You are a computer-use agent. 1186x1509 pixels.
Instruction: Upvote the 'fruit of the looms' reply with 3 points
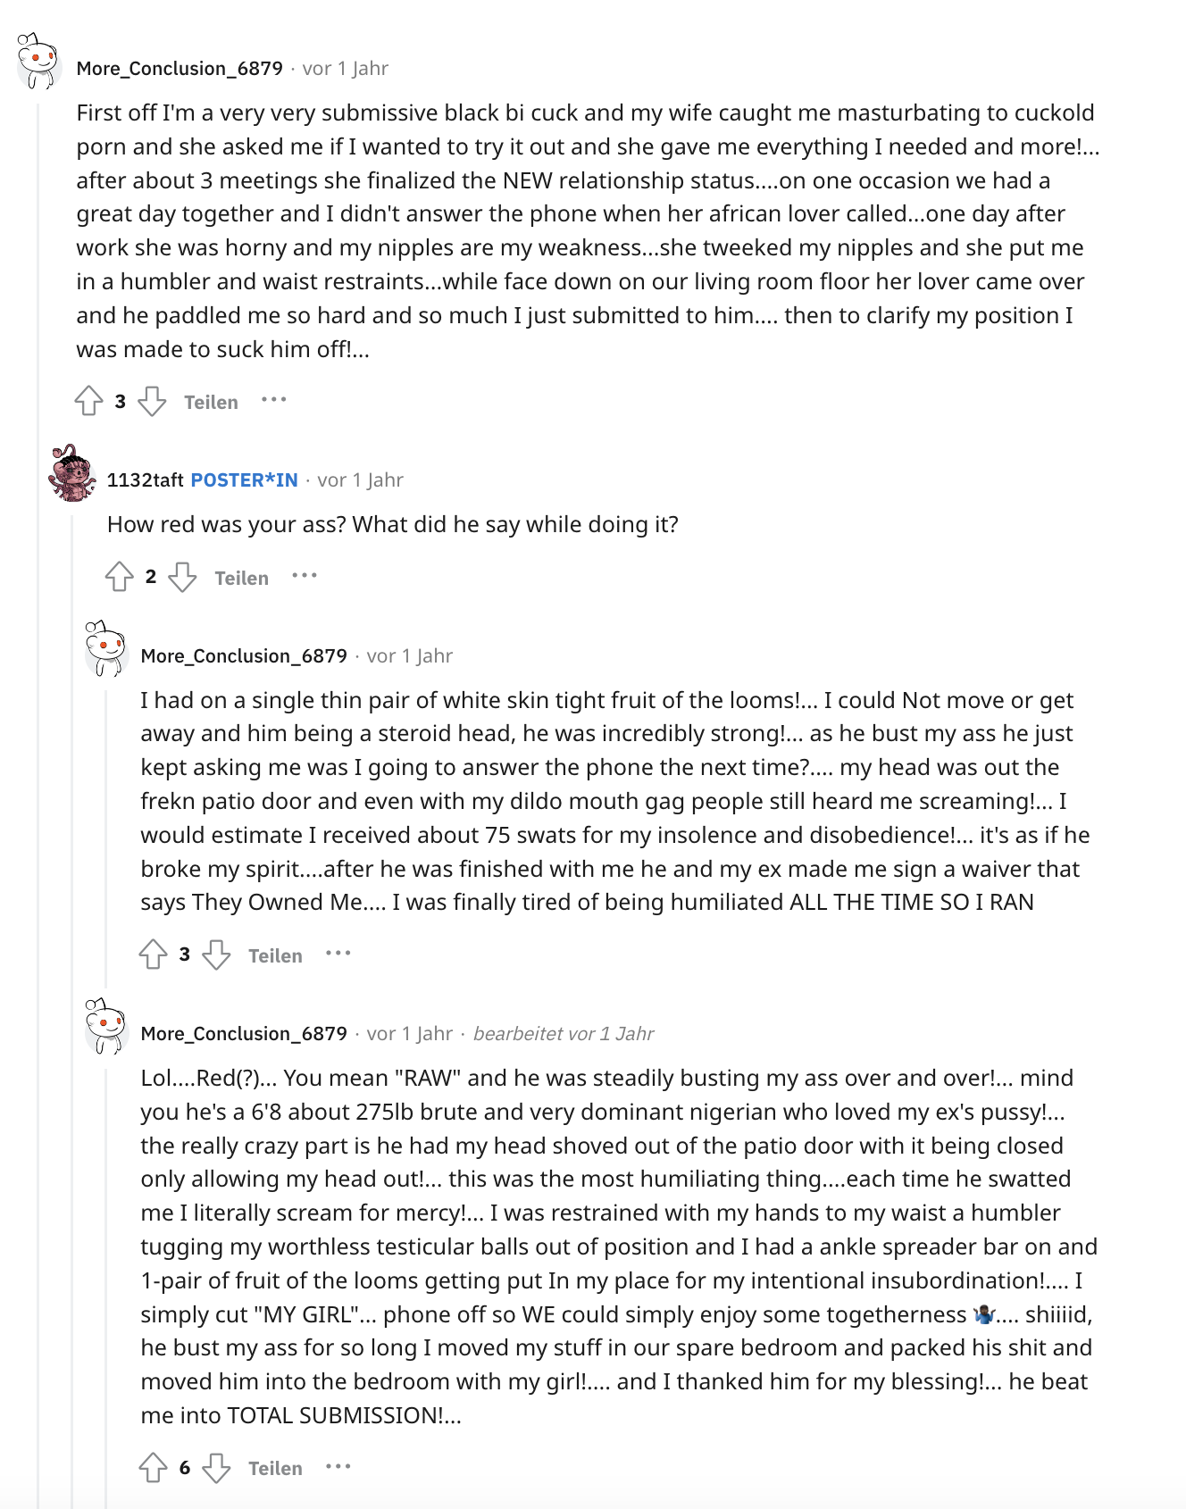pyautogui.click(x=153, y=955)
